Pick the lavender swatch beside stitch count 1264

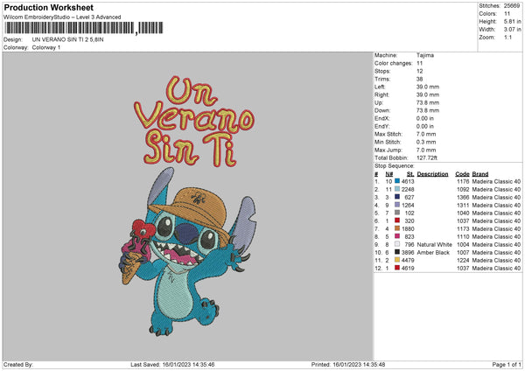397,205
